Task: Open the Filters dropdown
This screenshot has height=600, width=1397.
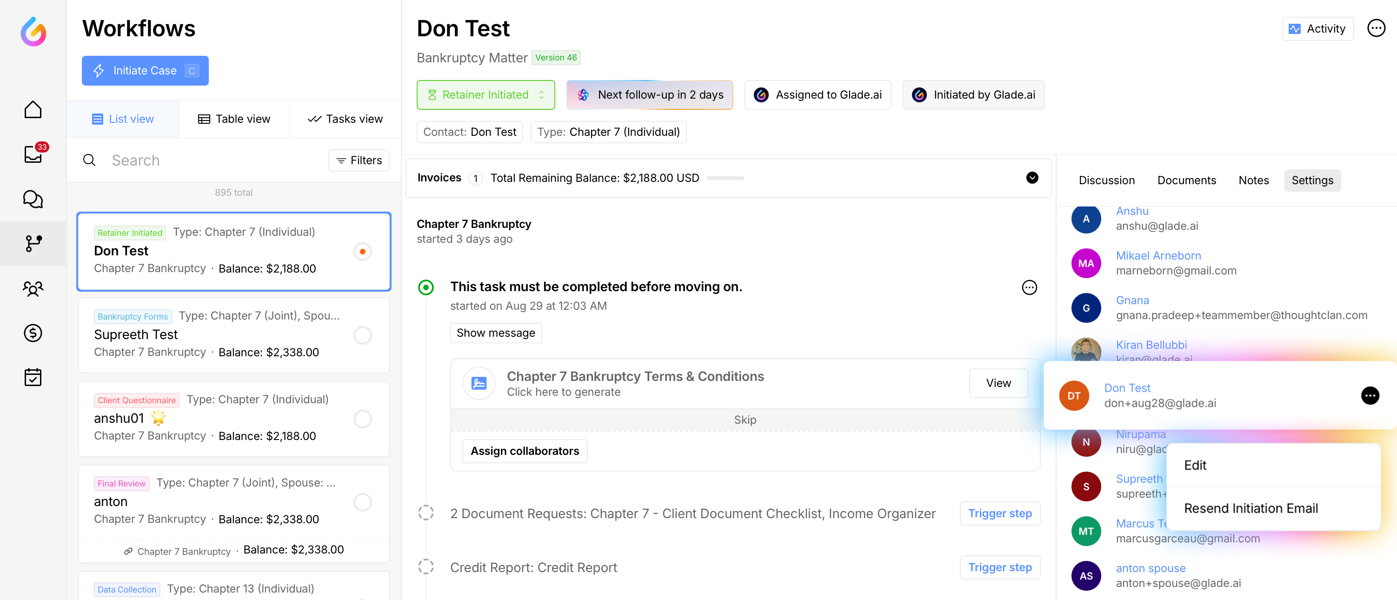Action: tap(359, 160)
